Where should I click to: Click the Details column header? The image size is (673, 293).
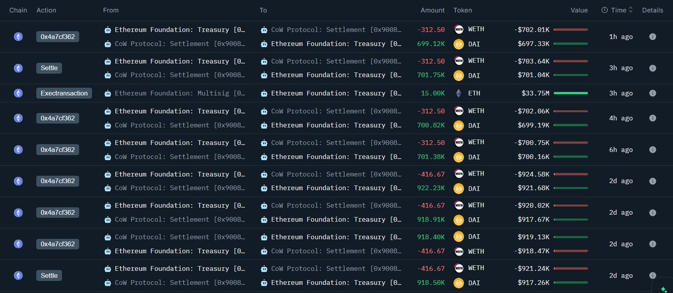652,10
